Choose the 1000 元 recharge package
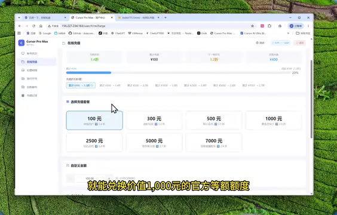 pos(274,120)
